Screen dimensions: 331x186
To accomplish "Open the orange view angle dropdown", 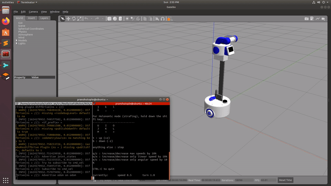I will pos(170,19).
